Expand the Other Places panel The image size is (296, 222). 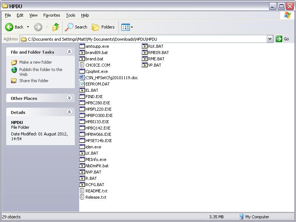(69, 98)
